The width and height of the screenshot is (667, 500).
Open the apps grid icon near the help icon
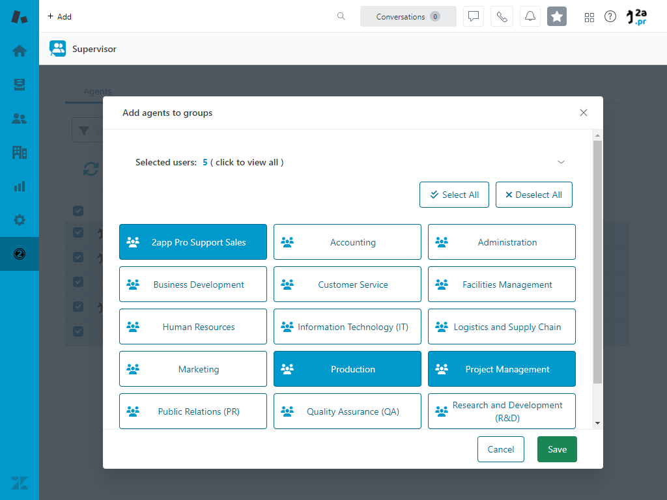pos(589,16)
